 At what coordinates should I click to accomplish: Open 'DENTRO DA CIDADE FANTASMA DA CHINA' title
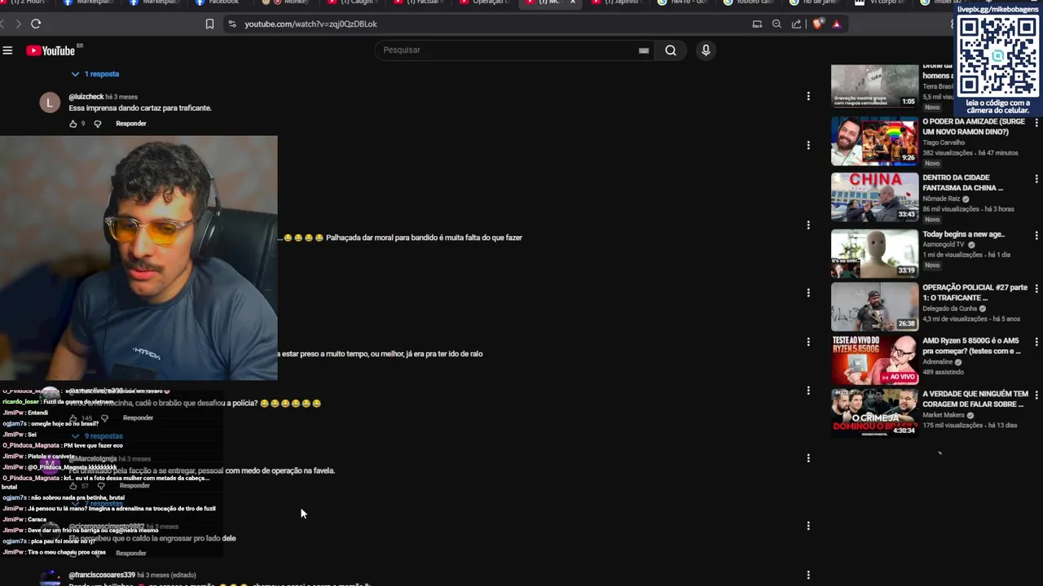click(962, 183)
